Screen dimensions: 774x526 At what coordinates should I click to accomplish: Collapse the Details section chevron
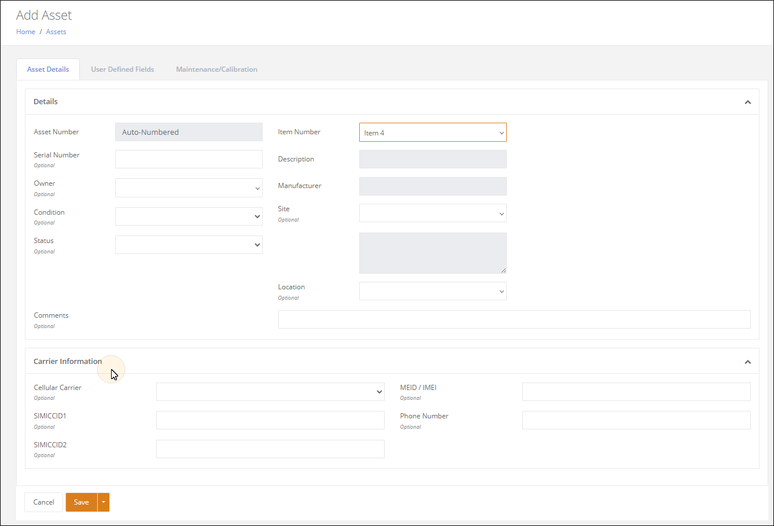[747, 102]
